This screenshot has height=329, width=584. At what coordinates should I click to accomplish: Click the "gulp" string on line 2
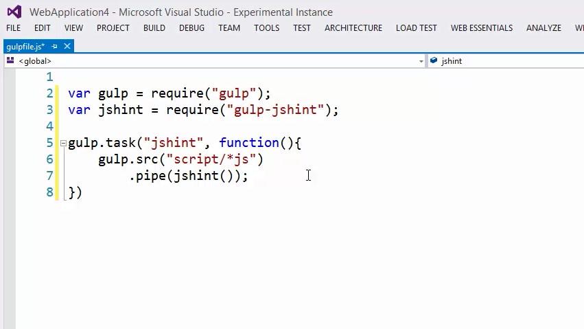tap(234, 93)
